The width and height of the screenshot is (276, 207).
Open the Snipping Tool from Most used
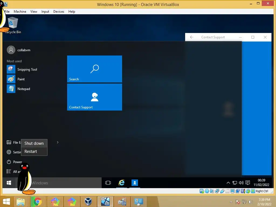tap(22, 69)
